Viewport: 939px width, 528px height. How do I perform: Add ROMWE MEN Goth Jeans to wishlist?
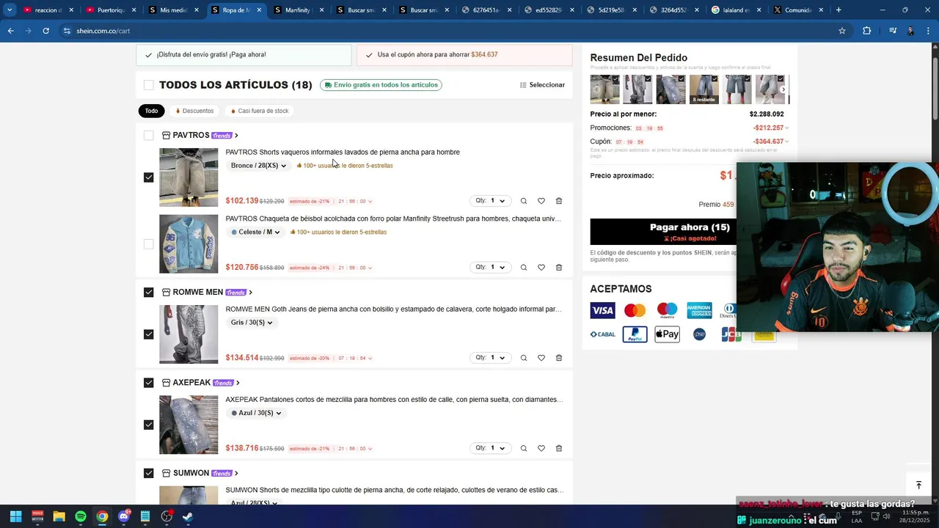[x=541, y=358]
